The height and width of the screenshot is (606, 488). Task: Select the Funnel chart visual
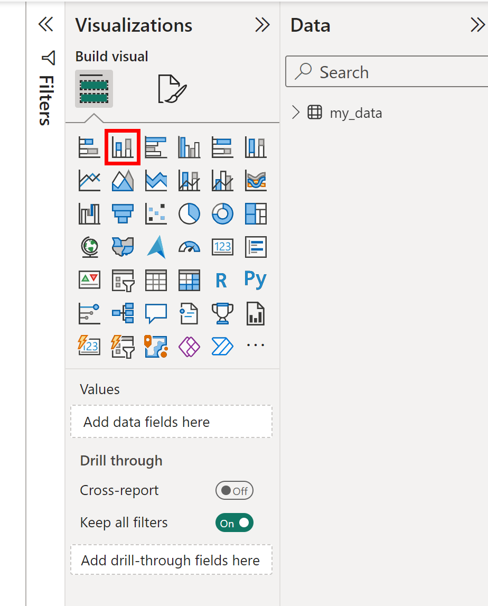coord(123,213)
